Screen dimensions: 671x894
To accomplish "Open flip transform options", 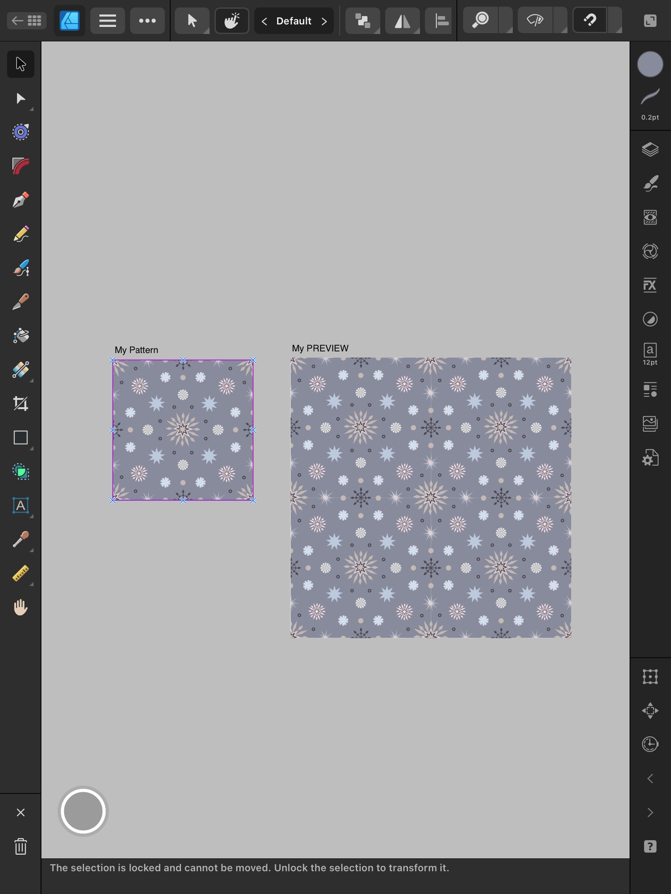I will pyautogui.click(x=402, y=21).
